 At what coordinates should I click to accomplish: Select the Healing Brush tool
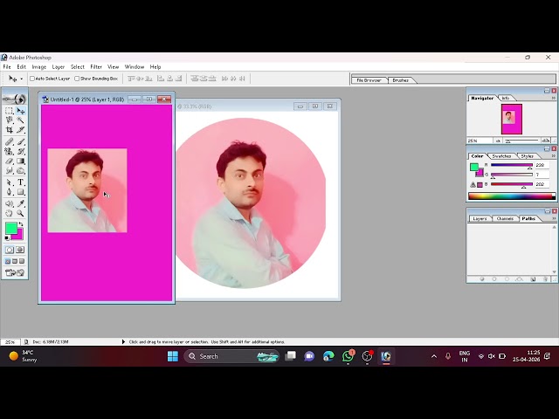tap(10, 141)
